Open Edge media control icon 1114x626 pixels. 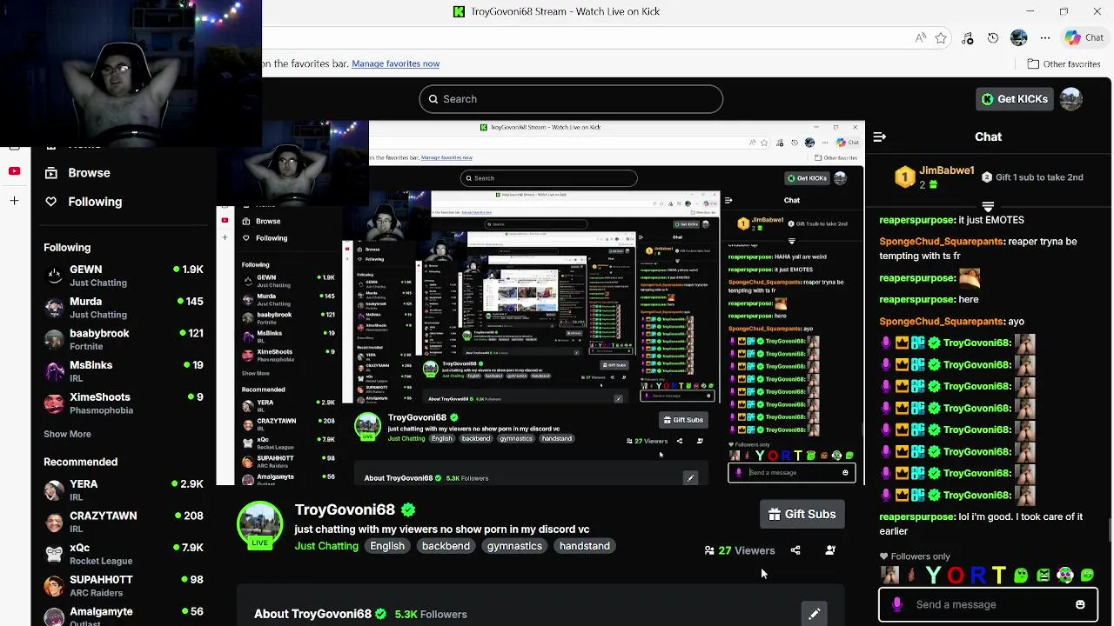967,38
